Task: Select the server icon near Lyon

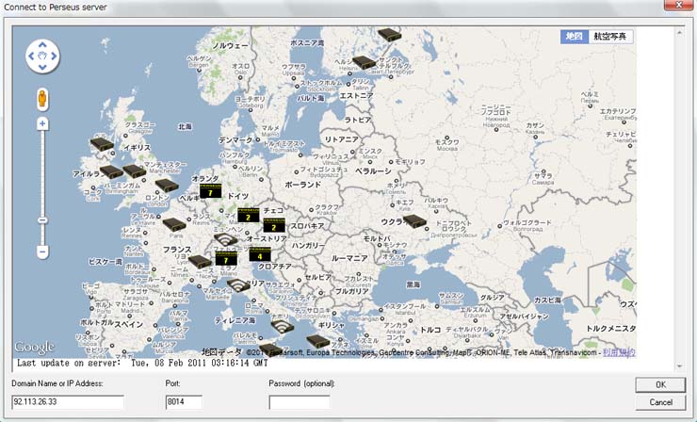Action: click(200, 262)
